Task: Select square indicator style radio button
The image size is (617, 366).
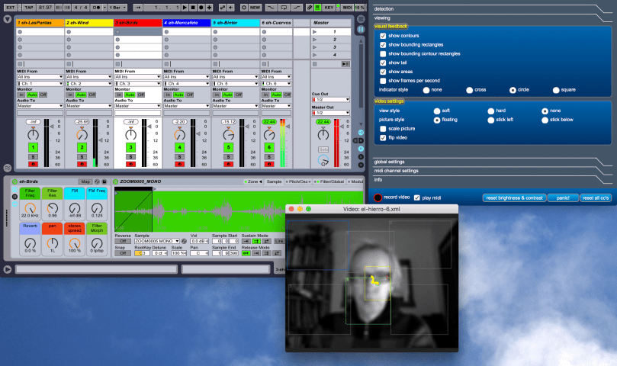Action: click(556, 89)
